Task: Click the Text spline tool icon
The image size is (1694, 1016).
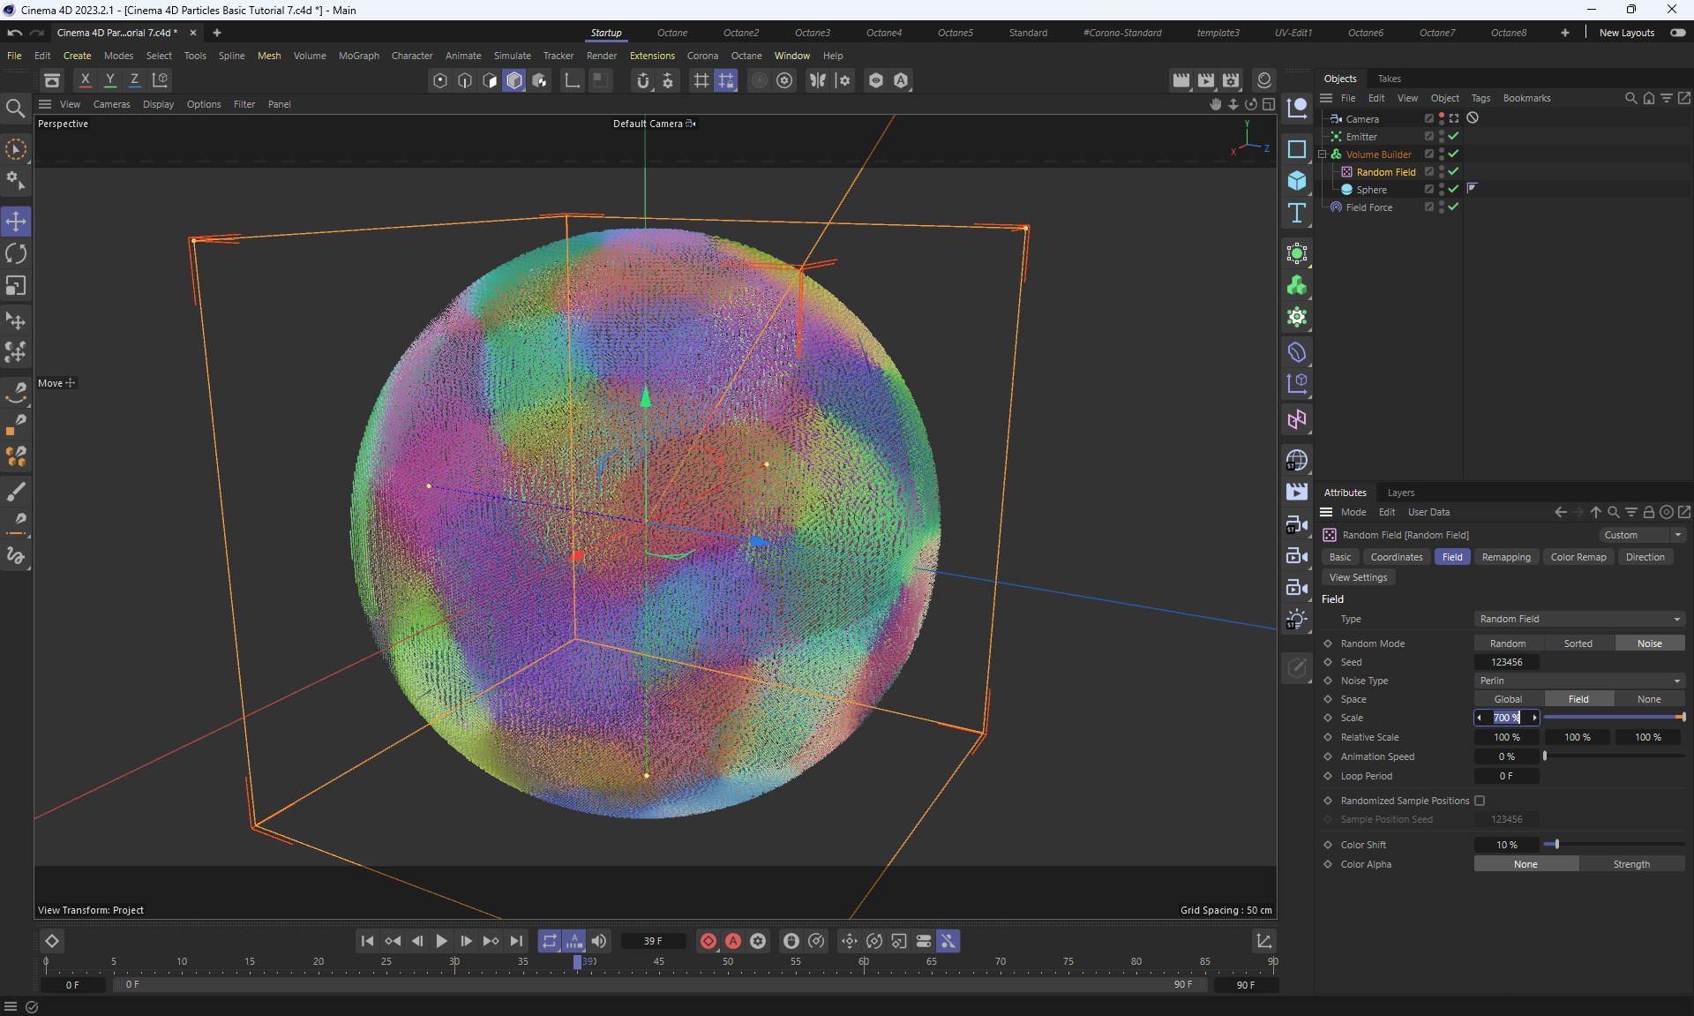Action: point(1296,213)
